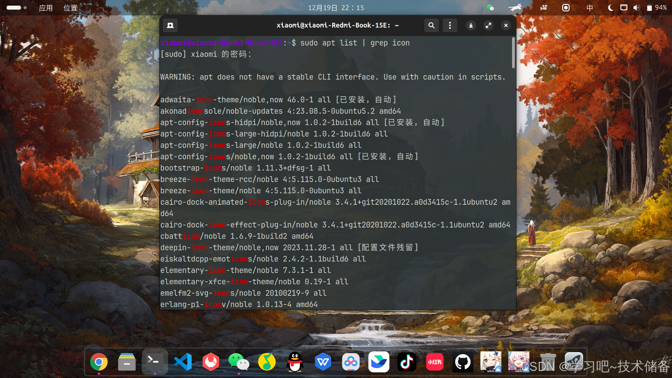Open a new terminal tab button

click(170, 25)
